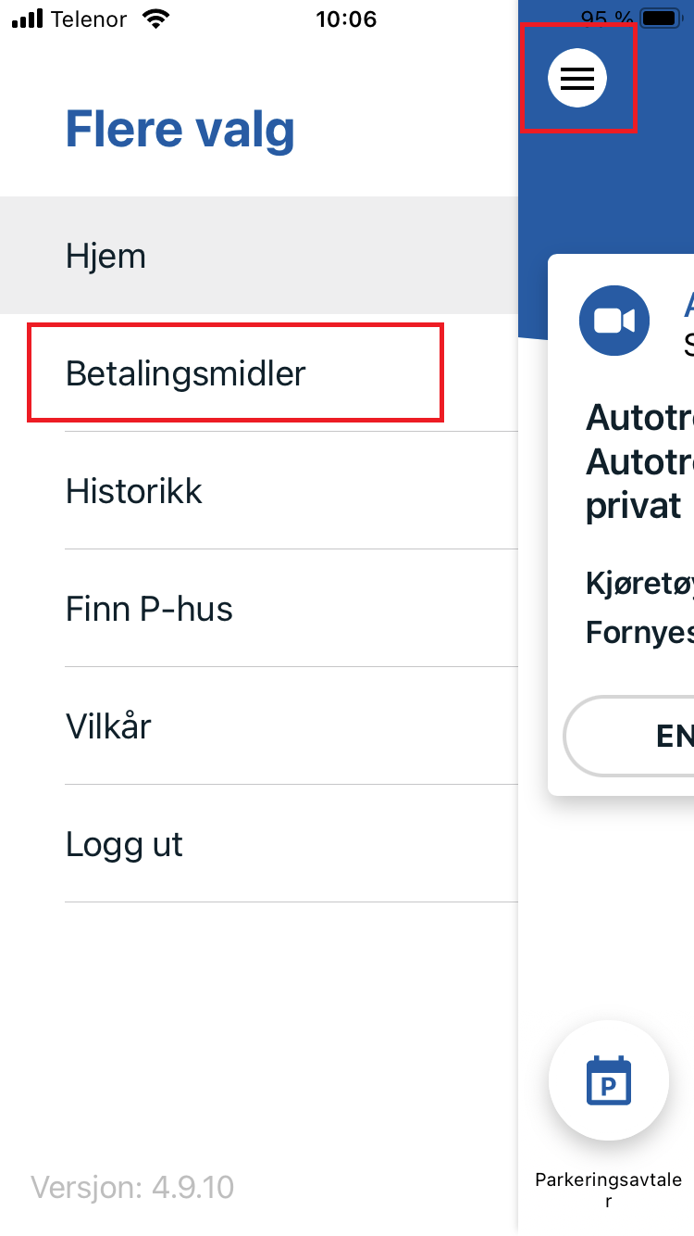Open Betalingsmidler menu item
Screen dimensions: 694x1236
point(259,373)
